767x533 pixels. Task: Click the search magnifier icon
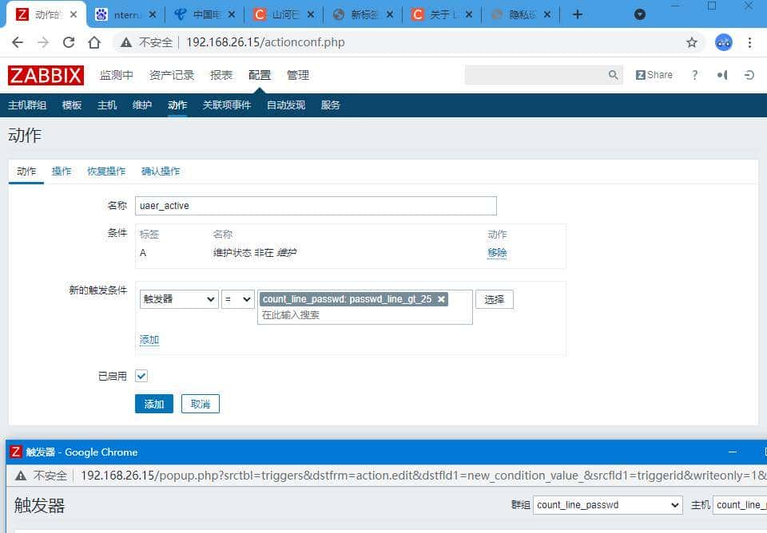[613, 74]
